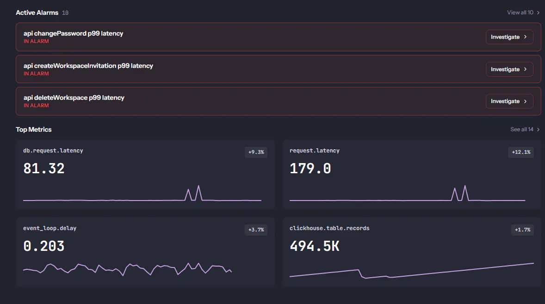
Task: Click IN ALARM status under deleteWorkspace
Action: pos(36,105)
